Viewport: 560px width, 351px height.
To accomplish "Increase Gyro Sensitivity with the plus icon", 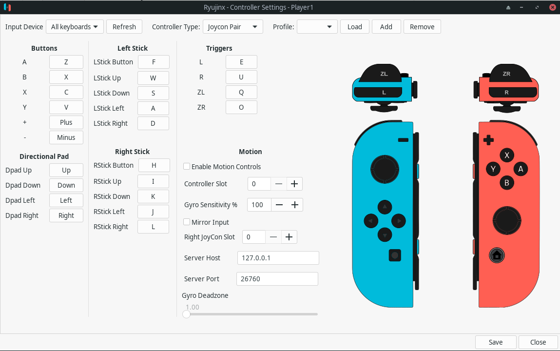I will click(x=295, y=205).
